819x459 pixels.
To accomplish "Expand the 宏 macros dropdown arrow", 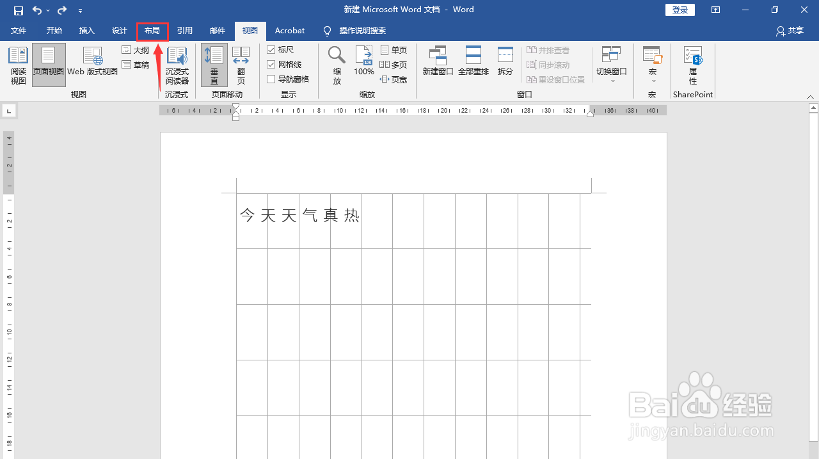I will pyautogui.click(x=652, y=79).
